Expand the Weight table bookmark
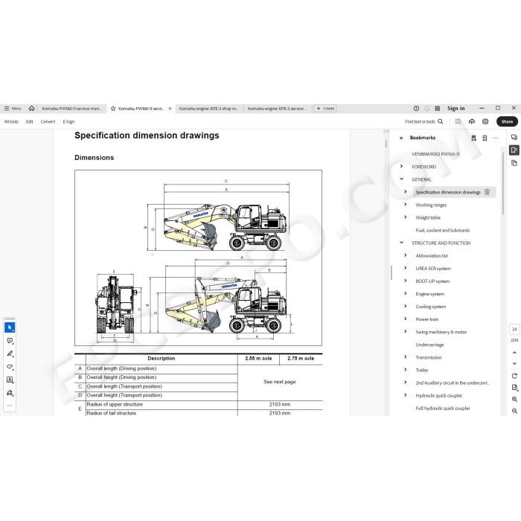The height and width of the screenshot is (521, 521). (406, 217)
